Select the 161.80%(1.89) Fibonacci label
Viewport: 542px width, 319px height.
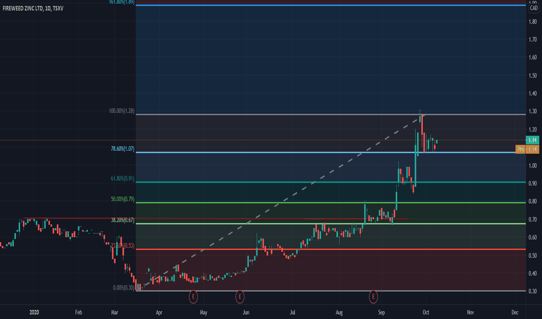coord(122,2)
